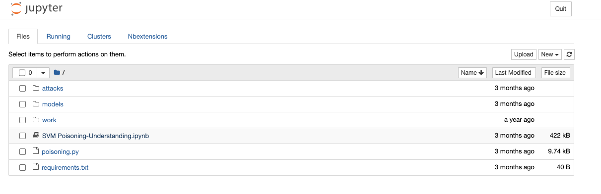This screenshot has width=601, height=194.
Task: Select the requirements.txt checkbox
Action: click(x=22, y=168)
